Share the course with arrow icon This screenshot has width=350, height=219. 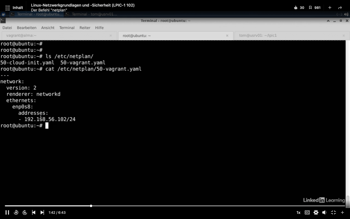340,8
